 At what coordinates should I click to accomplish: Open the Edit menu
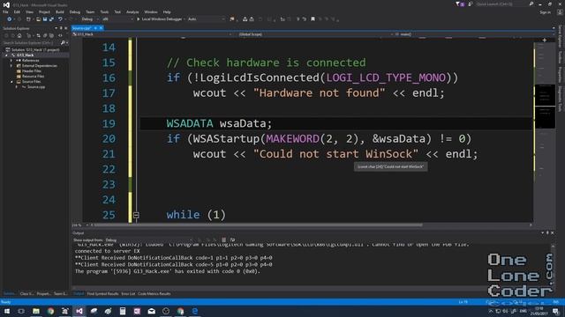tap(17, 11)
